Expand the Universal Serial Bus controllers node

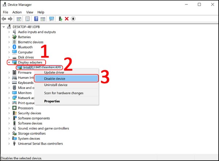9,144
